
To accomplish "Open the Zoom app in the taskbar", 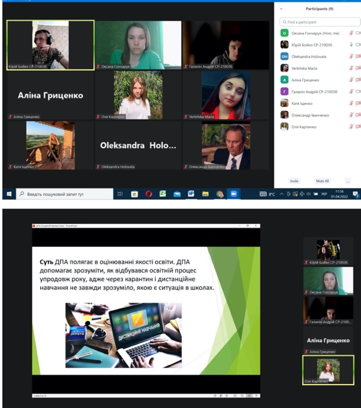I will (x=234, y=194).
